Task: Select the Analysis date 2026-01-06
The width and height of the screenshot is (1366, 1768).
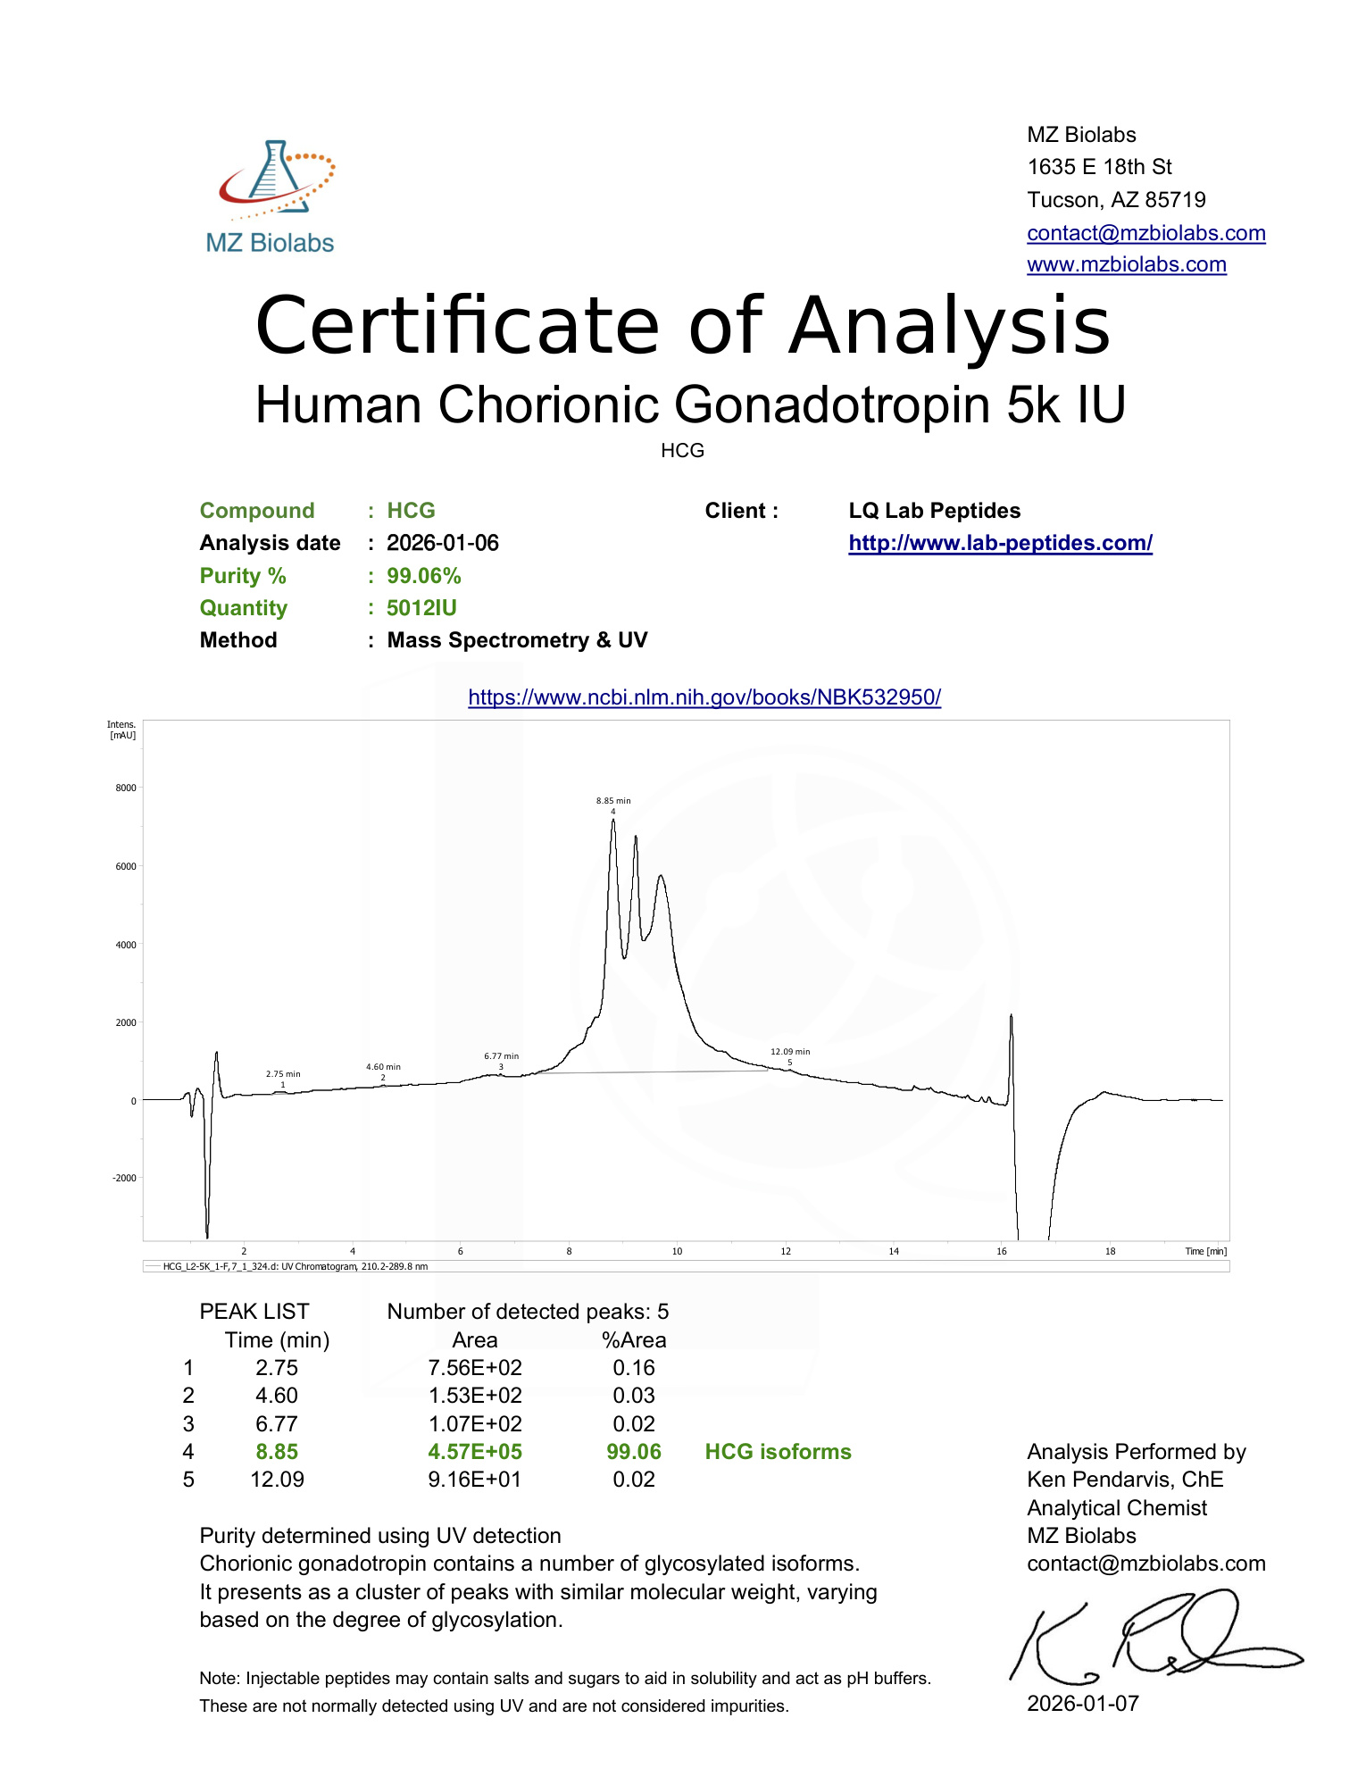Action: (x=442, y=543)
